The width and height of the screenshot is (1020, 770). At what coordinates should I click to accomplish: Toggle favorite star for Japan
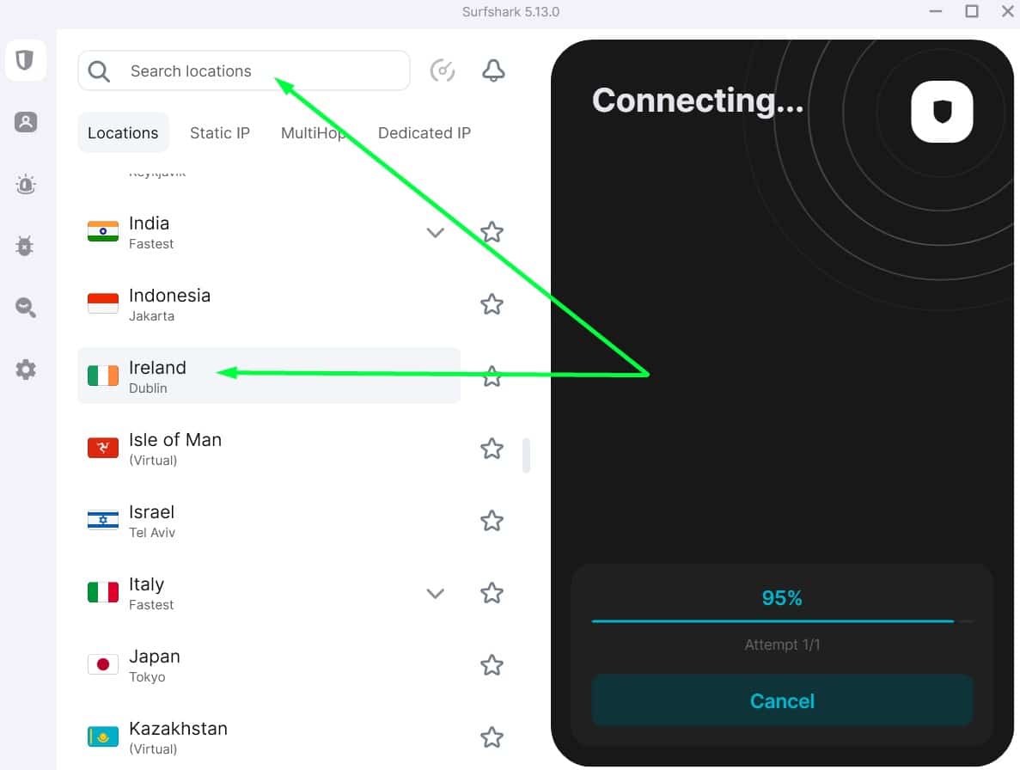coord(492,665)
